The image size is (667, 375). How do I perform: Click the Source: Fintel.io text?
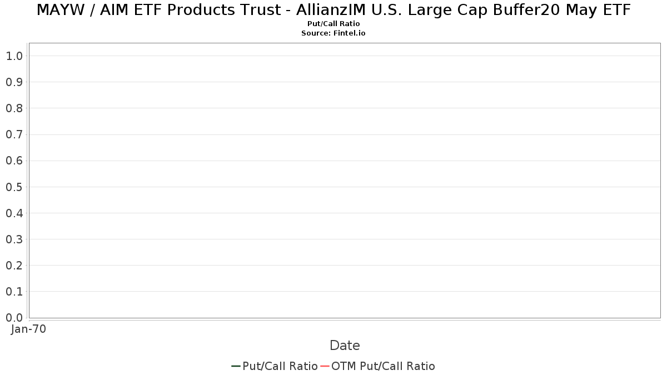pos(333,33)
